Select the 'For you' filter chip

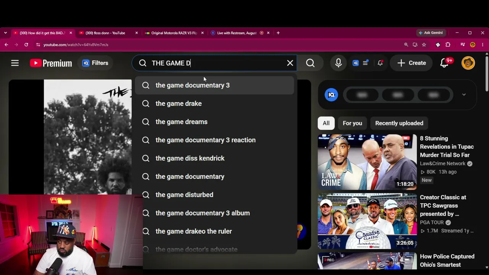pos(352,123)
